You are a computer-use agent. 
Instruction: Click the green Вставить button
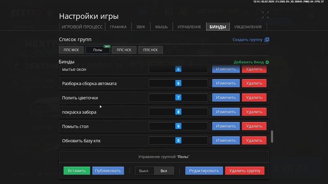(77, 171)
